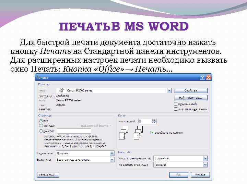Open по размеру страницы dropdown
Image resolution: width=247 pixels, height=185 pixels.
(x=205, y=165)
